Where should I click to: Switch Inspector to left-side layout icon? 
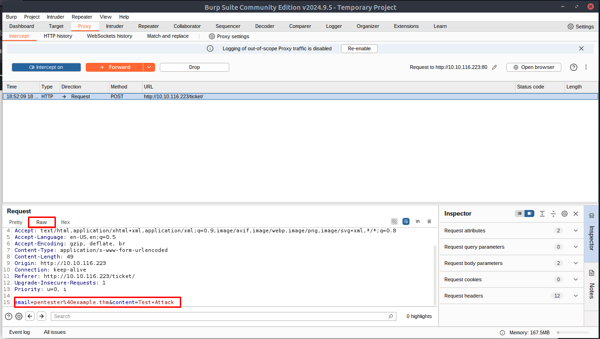(520, 214)
